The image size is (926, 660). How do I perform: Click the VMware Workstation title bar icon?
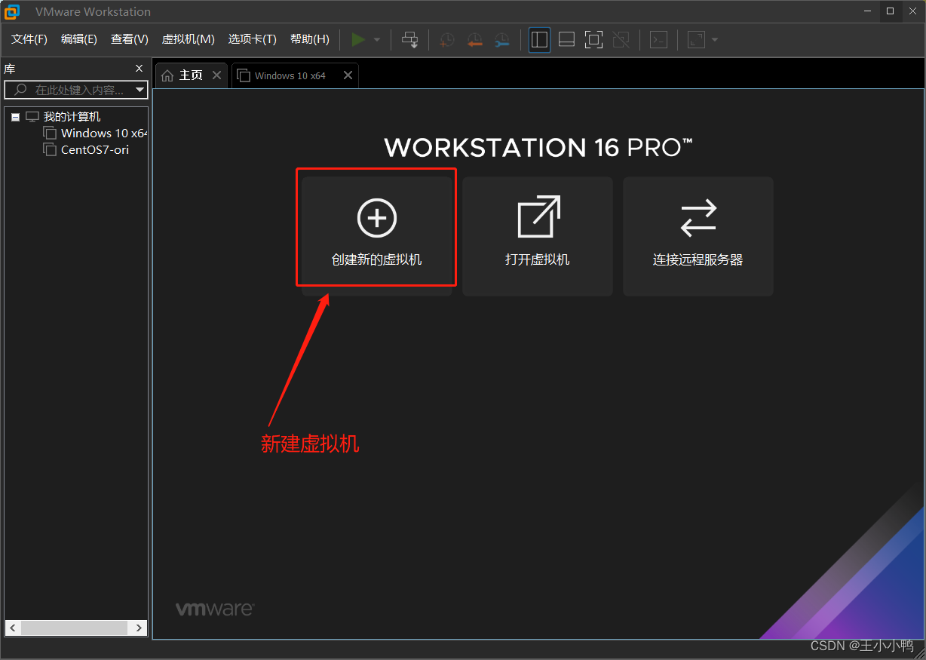[x=12, y=11]
